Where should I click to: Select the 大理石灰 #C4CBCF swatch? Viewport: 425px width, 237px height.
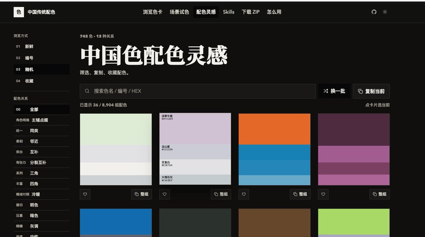[195, 180]
